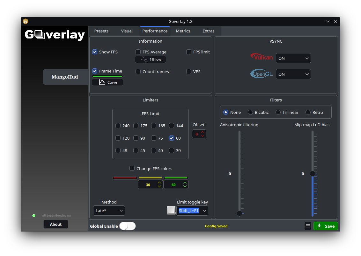
Task: Click the 1% low waveform icon button
Action: (x=151, y=59)
